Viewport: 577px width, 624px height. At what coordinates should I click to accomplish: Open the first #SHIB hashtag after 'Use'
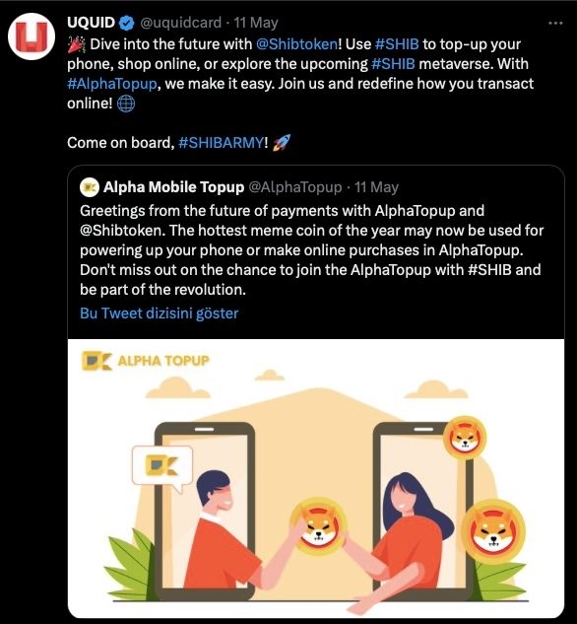pyautogui.click(x=397, y=43)
